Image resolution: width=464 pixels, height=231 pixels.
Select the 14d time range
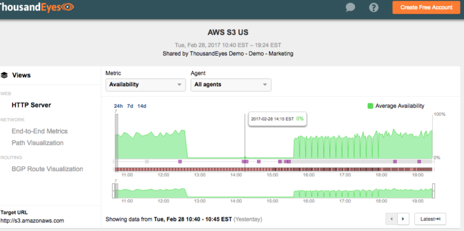tap(142, 106)
